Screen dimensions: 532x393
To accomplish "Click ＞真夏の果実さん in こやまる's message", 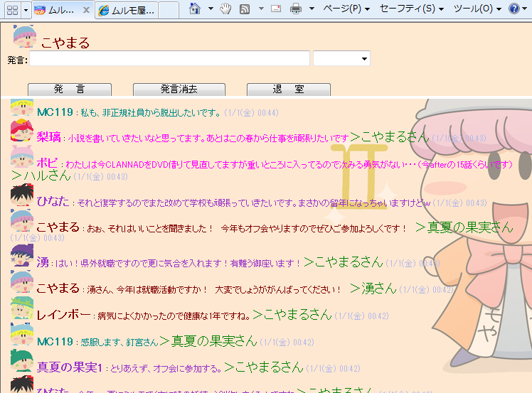I will tap(464, 227).
